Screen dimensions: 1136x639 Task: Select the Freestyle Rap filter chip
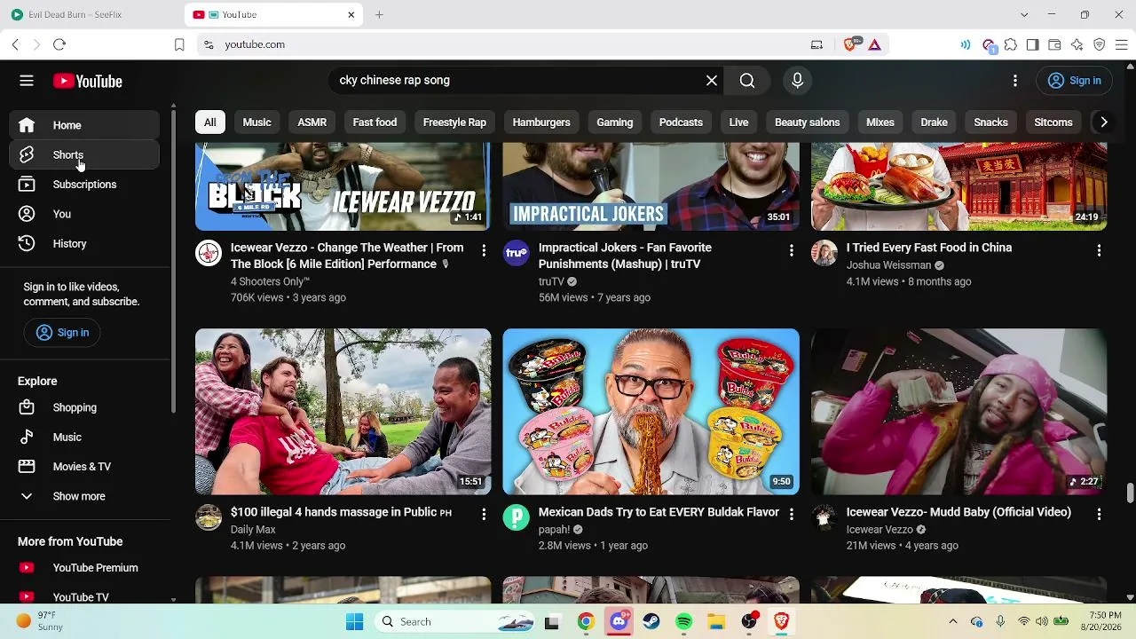[454, 122]
